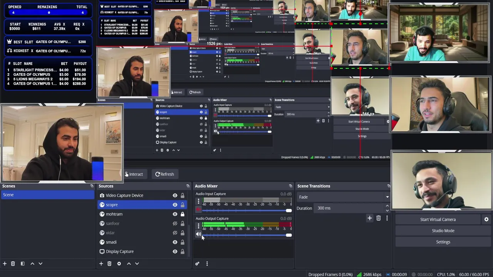Select the Scene item in the Scenes list
Viewport: 493px width, 277px height.
[47, 195]
